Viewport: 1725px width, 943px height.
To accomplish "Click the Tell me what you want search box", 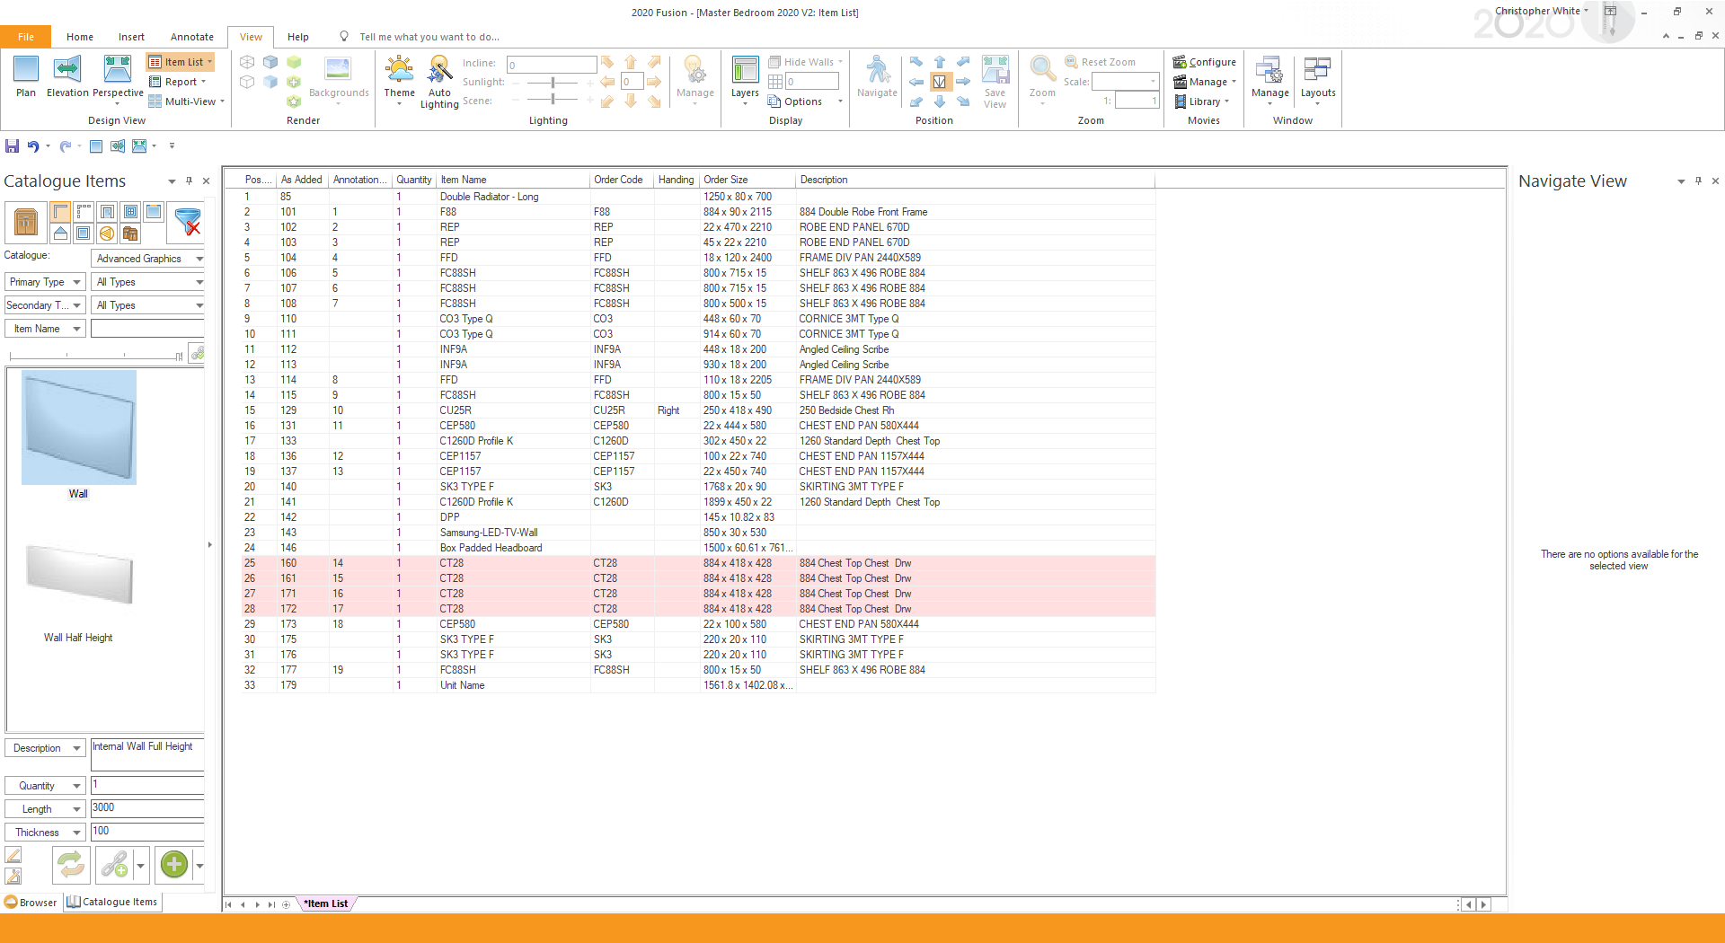I will (429, 37).
